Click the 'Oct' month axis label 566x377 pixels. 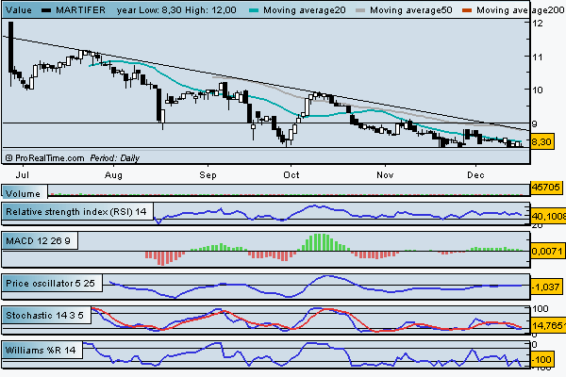[x=291, y=175]
